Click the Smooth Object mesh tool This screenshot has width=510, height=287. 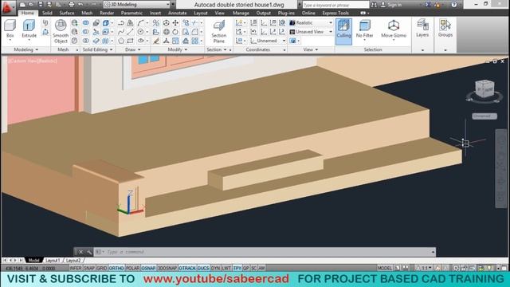click(x=61, y=32)
